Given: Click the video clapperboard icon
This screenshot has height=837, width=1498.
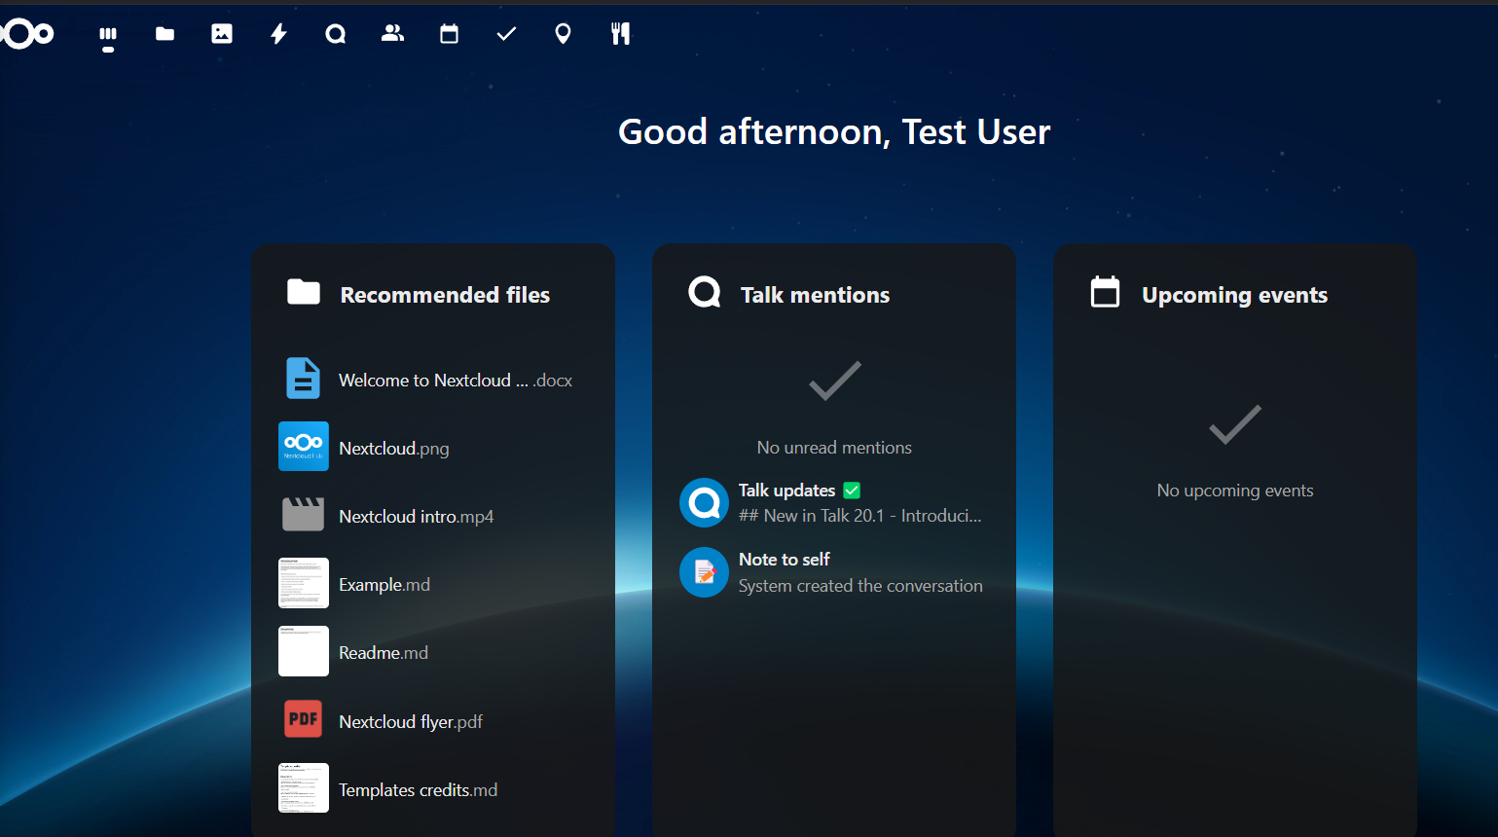Looking at the screenshot, I should click(303, 515).
